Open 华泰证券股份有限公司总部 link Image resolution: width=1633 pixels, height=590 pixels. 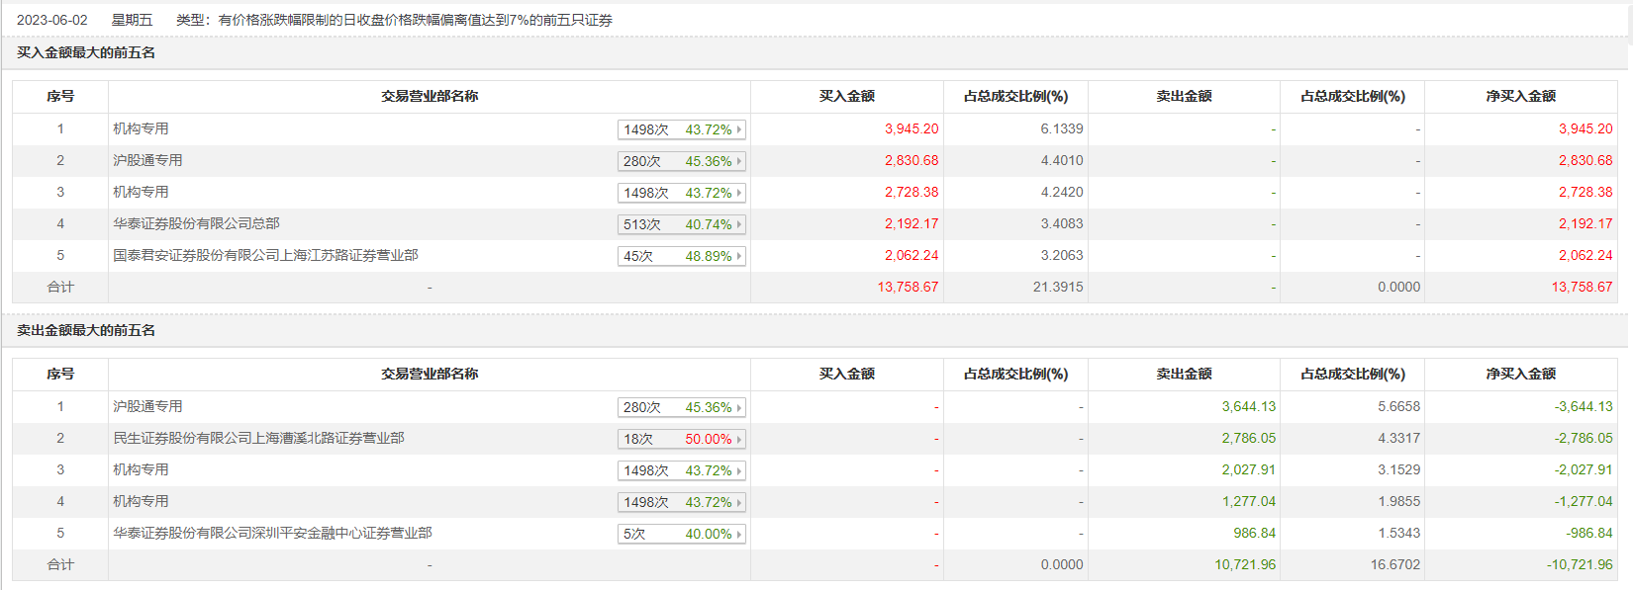(x=196, y=223)
